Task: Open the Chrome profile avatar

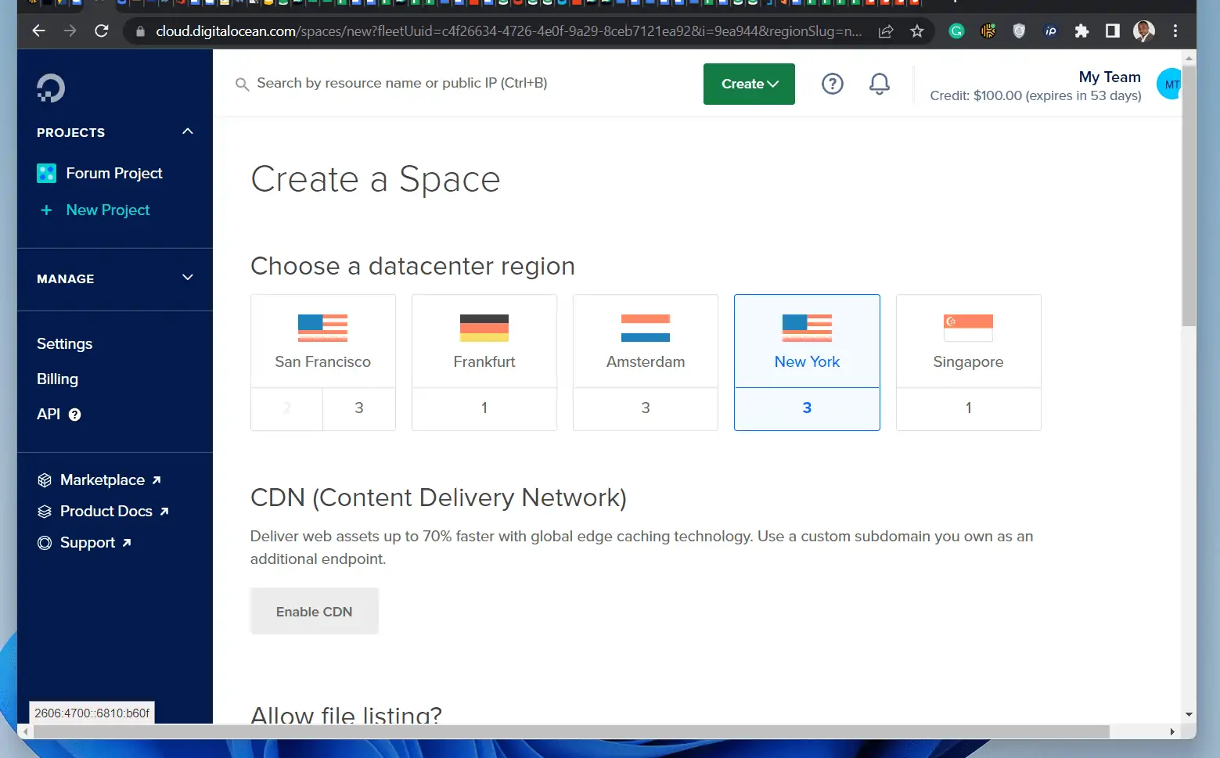Action: click(1143, 31)
